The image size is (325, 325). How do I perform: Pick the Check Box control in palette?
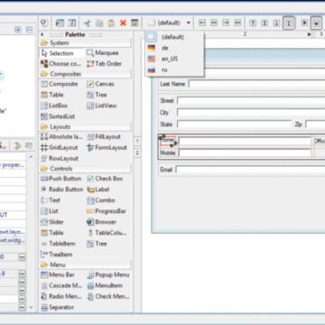pos(105,179)
